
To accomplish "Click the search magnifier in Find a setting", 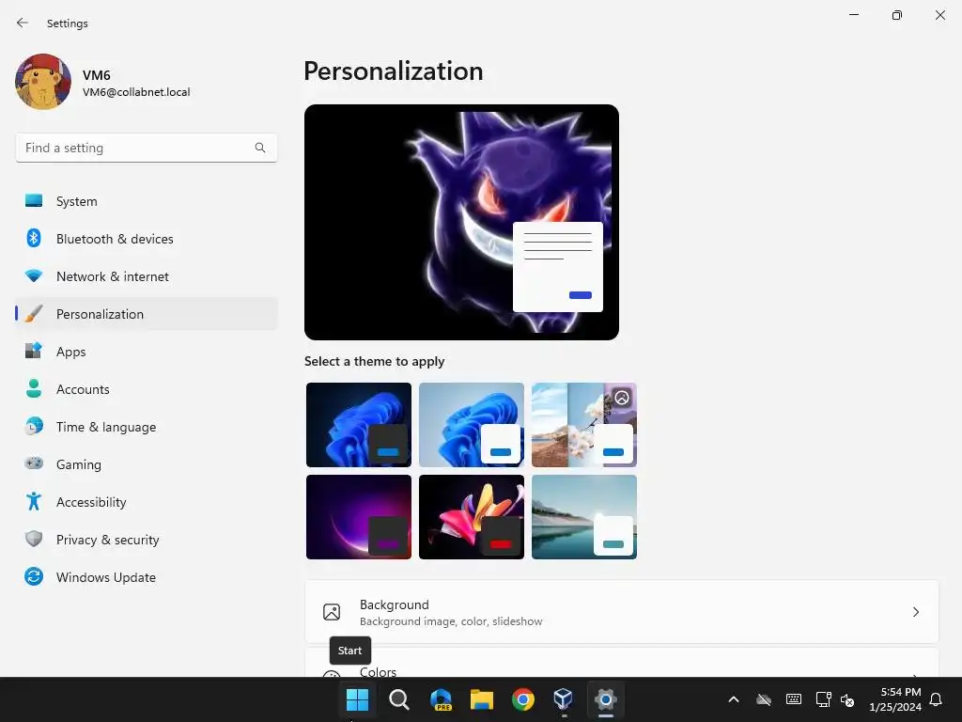I will click(x=260, y=148).
